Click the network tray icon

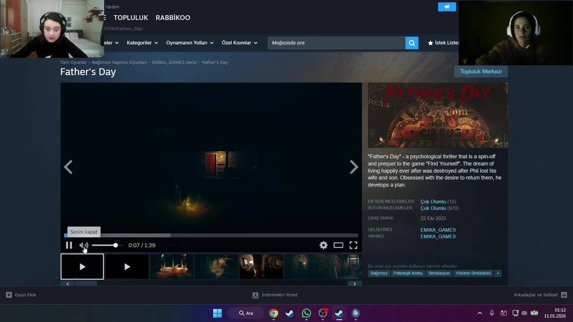coord(515,313)
